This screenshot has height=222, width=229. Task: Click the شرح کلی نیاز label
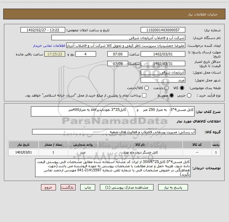208,112
